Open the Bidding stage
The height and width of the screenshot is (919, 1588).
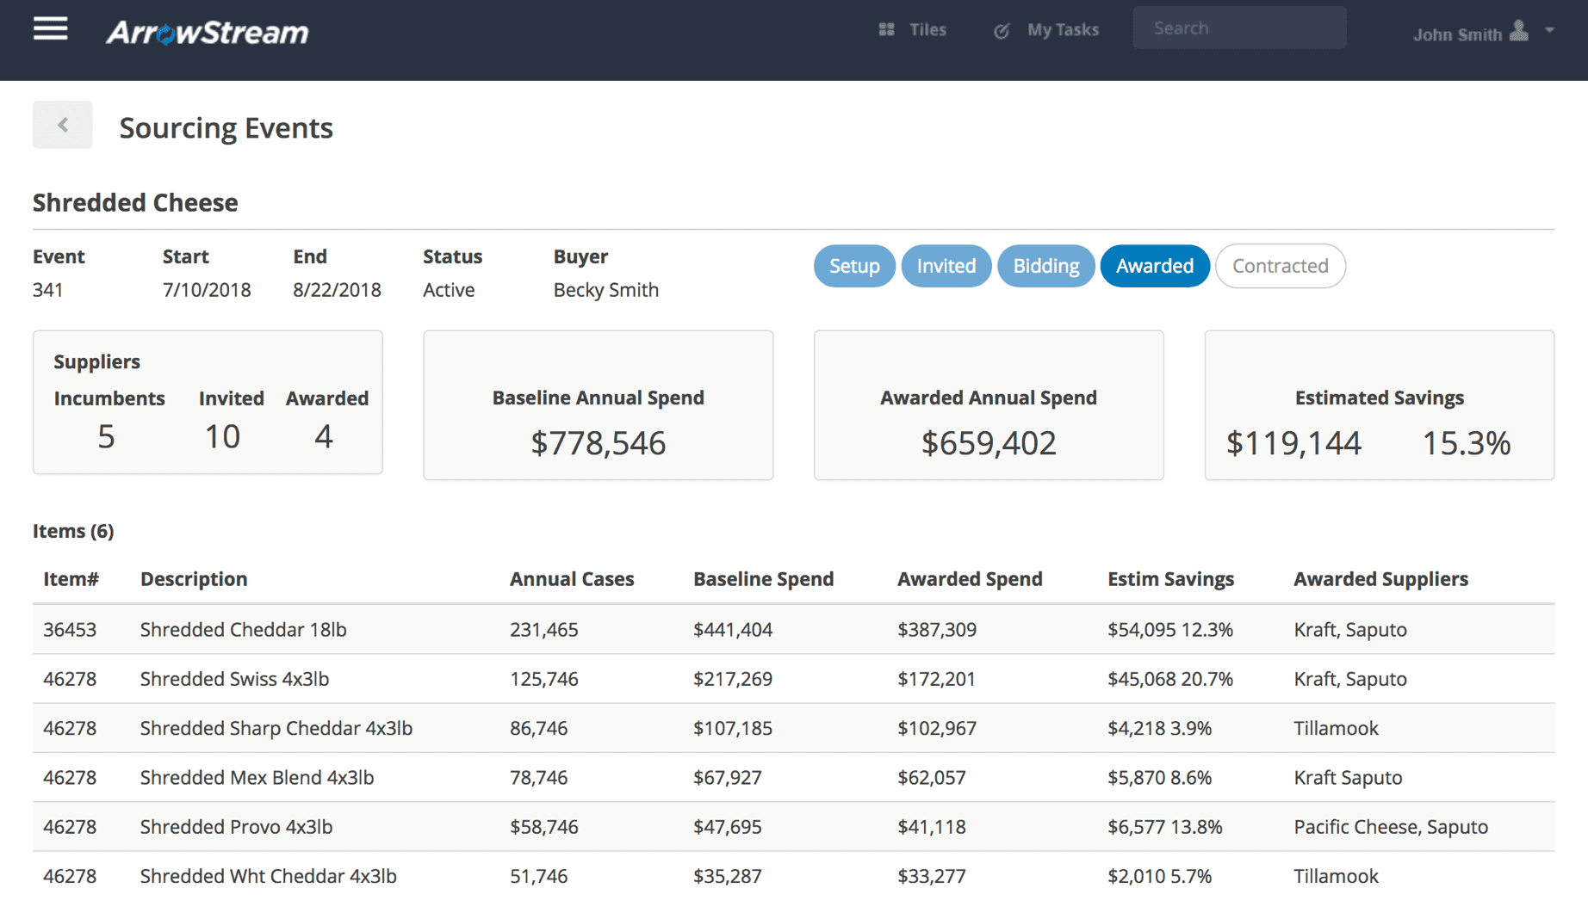(1045, 266)
